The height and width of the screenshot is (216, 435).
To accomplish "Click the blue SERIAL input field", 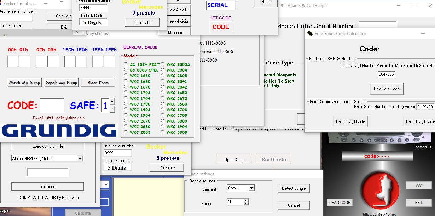I will (221, 5).
